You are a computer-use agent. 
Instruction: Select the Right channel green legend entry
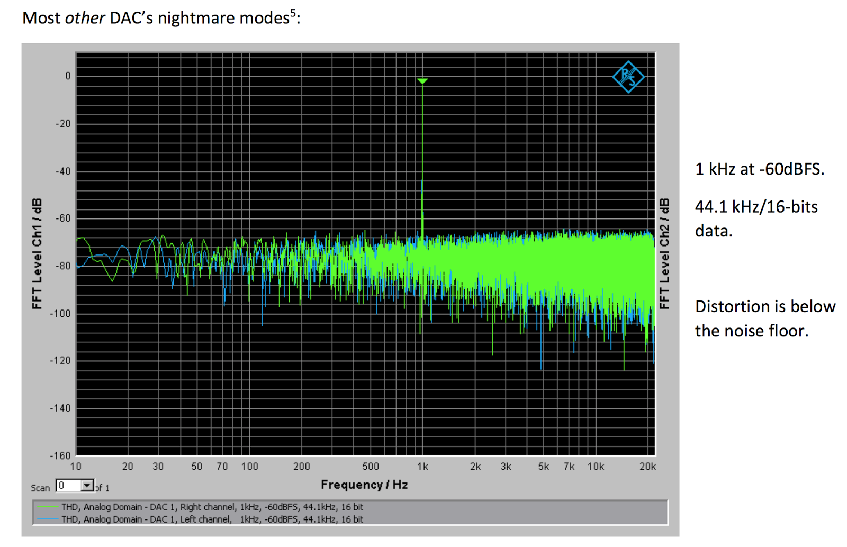coord(200,507)
